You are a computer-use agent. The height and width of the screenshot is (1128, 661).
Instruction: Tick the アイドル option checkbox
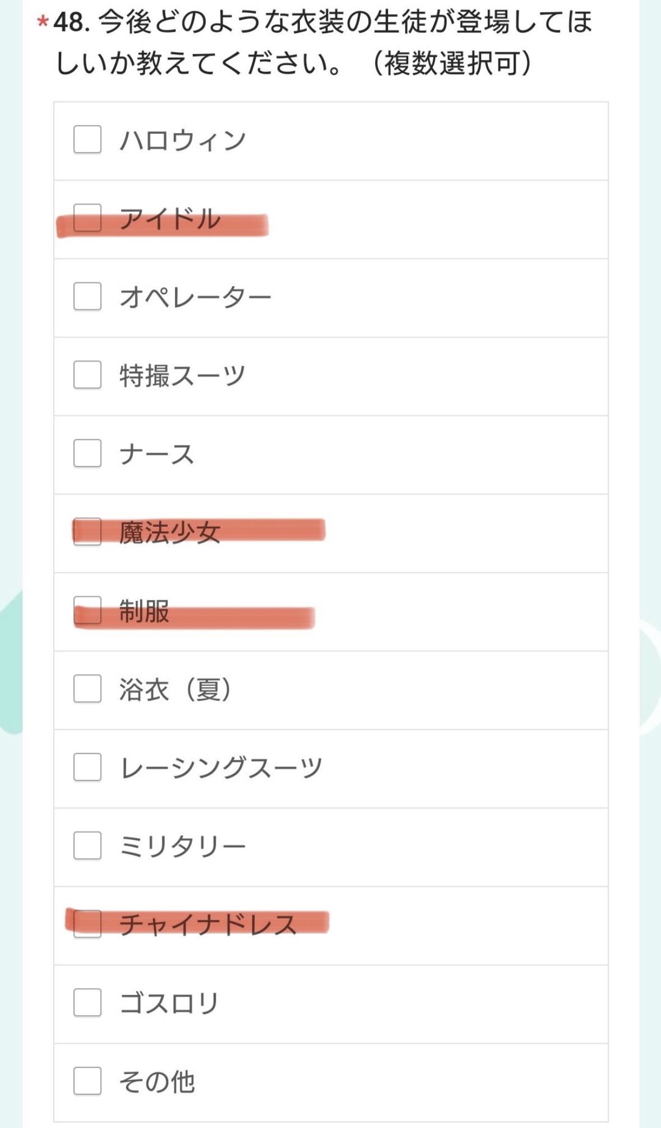pyautogui.click(x=87, y=218)
